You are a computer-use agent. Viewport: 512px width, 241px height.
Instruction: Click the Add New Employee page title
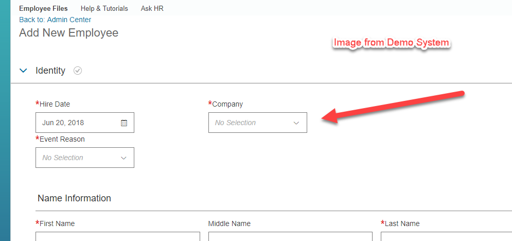pos(69,33)
